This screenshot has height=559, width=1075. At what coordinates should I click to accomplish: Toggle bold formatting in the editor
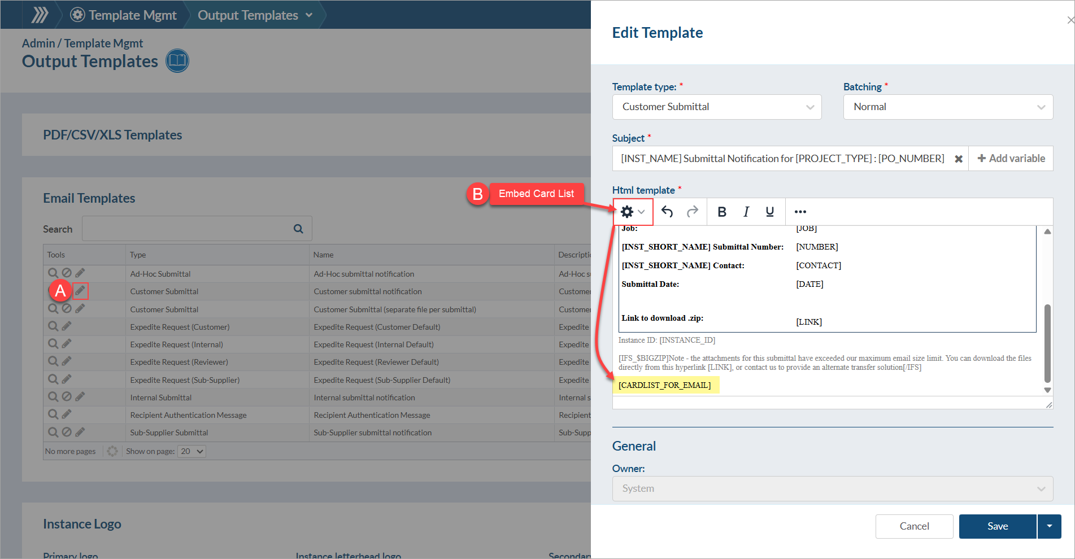(x=722, y=212)
